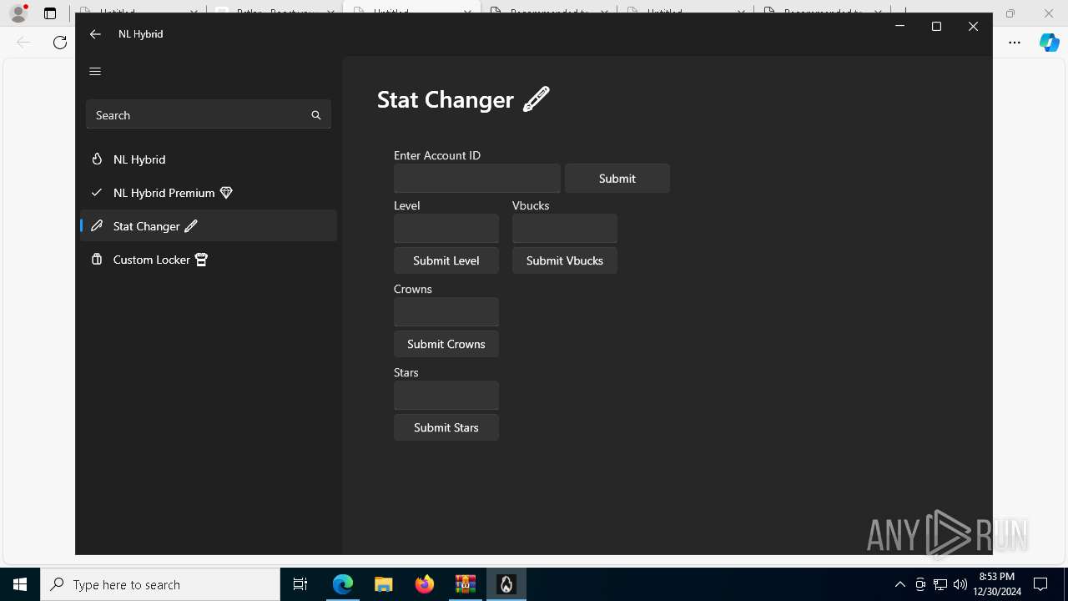Click the taskbar search box

160,584
